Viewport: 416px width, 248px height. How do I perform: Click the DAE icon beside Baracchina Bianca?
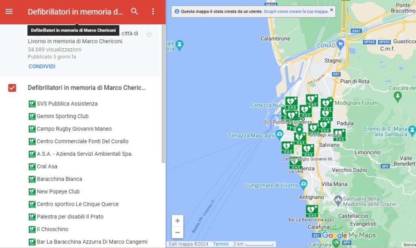click(32, 179)
